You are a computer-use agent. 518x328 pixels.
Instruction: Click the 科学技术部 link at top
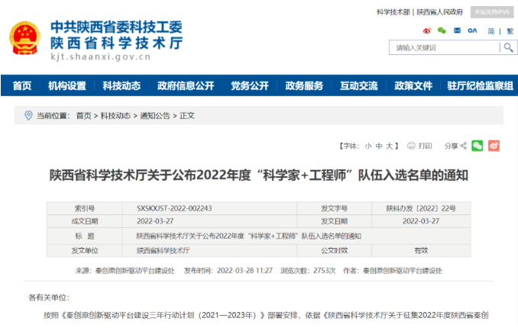click(x=393, y=12)
